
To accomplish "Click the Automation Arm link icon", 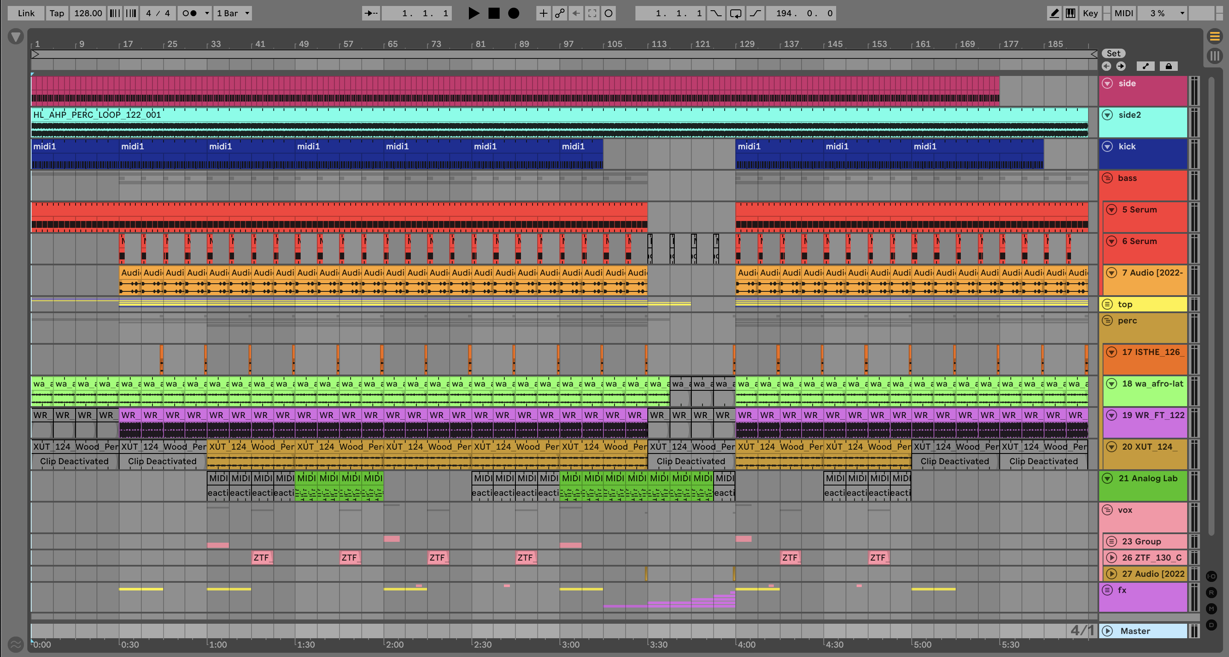I will [560, 13].
